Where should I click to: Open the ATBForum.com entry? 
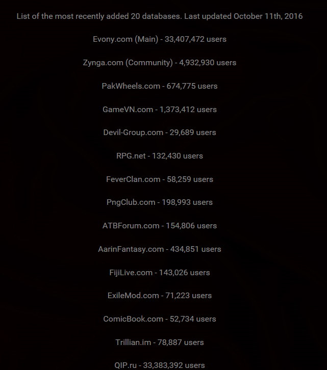(160, 226)
